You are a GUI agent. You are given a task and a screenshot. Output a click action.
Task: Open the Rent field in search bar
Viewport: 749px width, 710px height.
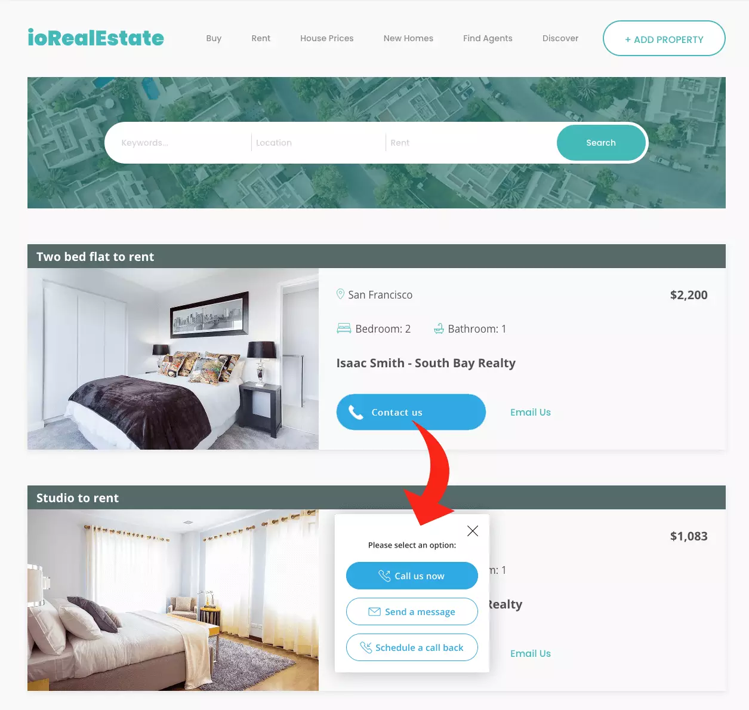(x=470, y=143)
